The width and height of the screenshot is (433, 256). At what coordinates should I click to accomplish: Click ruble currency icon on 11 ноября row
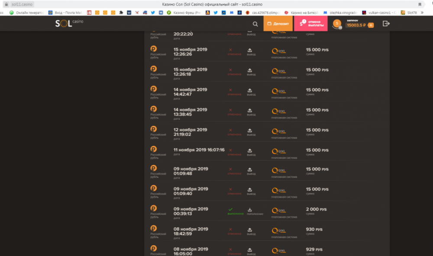153,149
